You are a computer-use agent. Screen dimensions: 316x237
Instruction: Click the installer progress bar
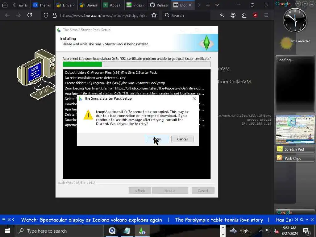pos(137,64)
